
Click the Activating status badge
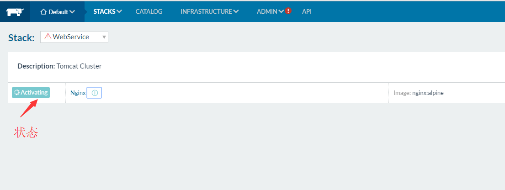31,92
